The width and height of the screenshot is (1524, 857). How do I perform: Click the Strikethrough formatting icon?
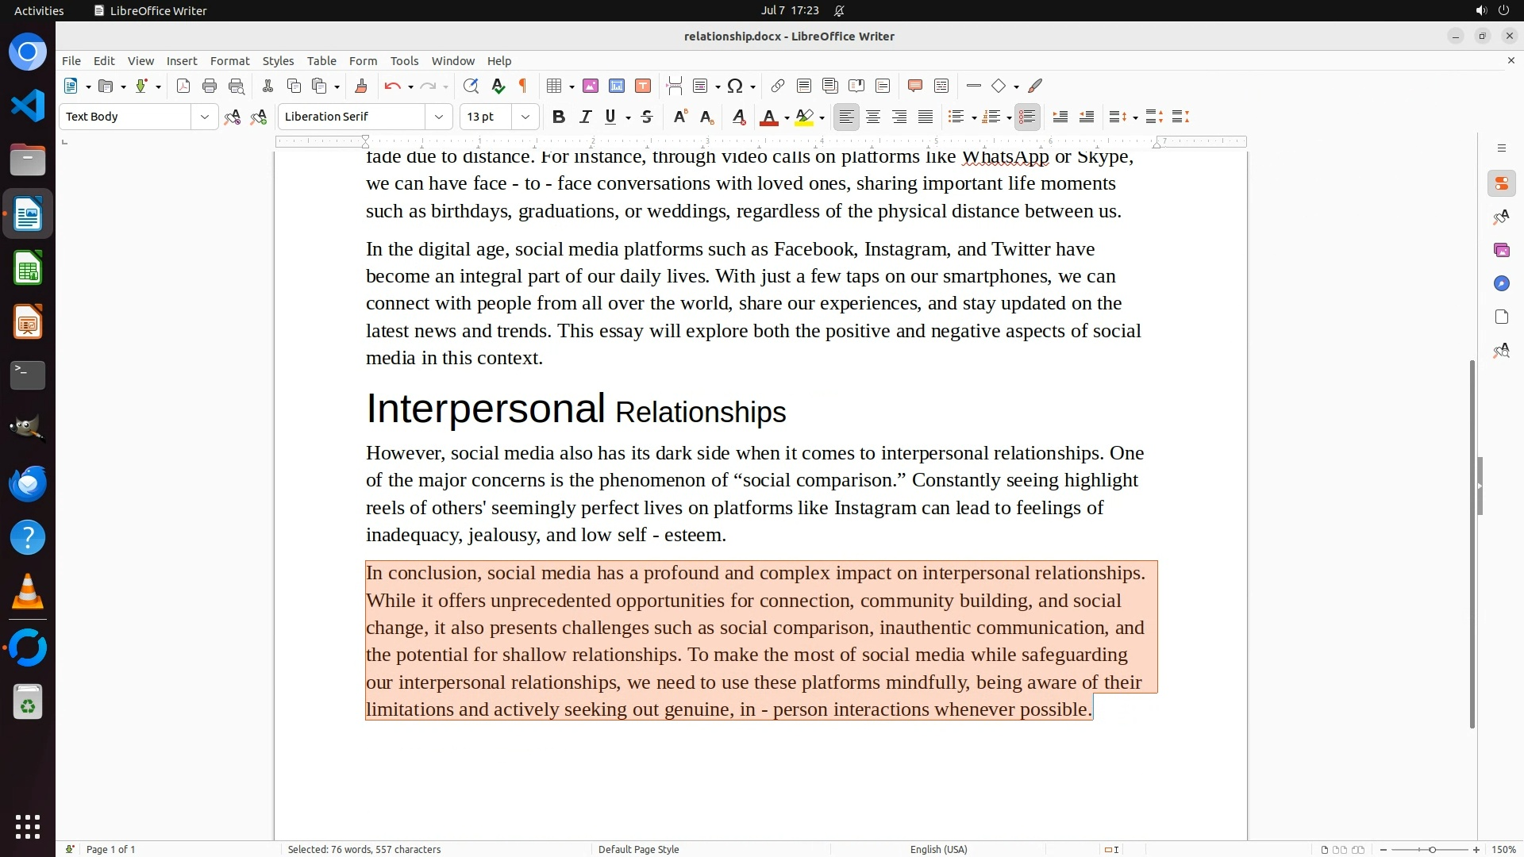pyautogui.click(x=647, y=117)
